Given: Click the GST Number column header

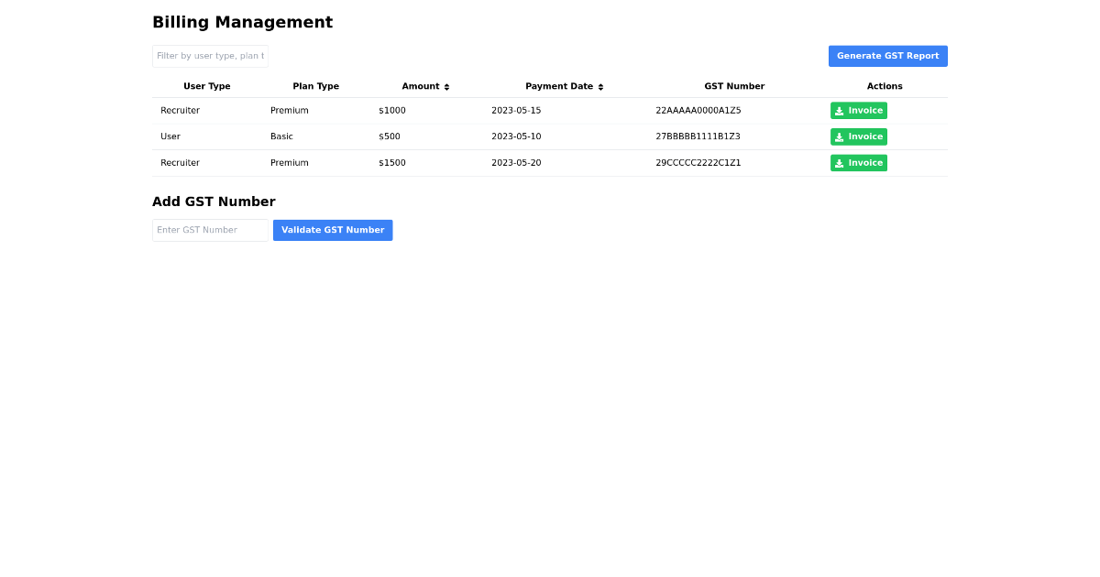Looking at the screenshot, I should [734, 86].
